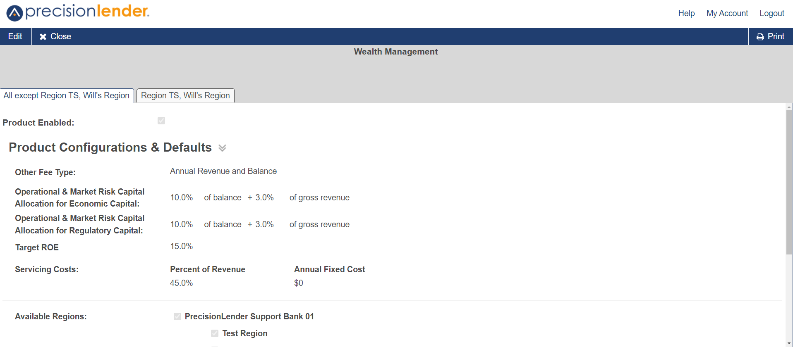Click the Close button label
Viewport: 793px width, 347px height.
61,36
